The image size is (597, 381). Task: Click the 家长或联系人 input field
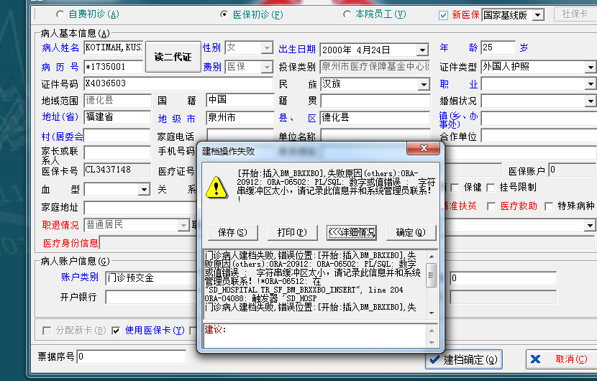point(117,153)
